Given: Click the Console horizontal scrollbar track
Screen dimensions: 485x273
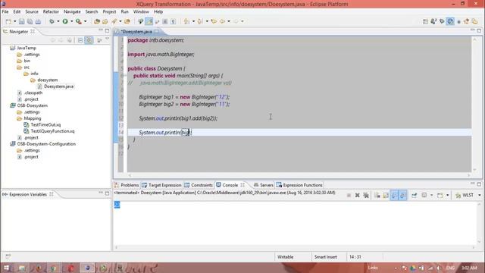Looking at the screenshot, I should pos(295,247).
